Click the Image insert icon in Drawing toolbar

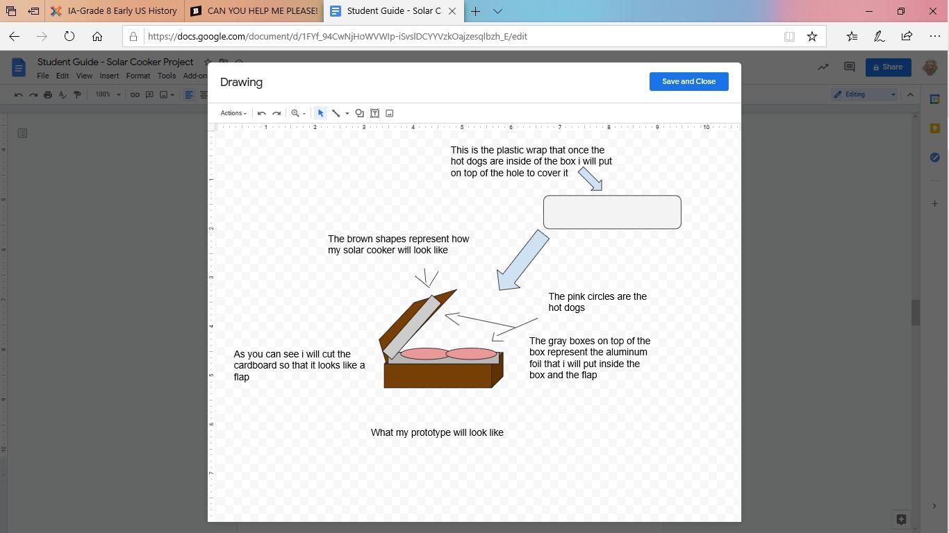[x=390, y=113]
